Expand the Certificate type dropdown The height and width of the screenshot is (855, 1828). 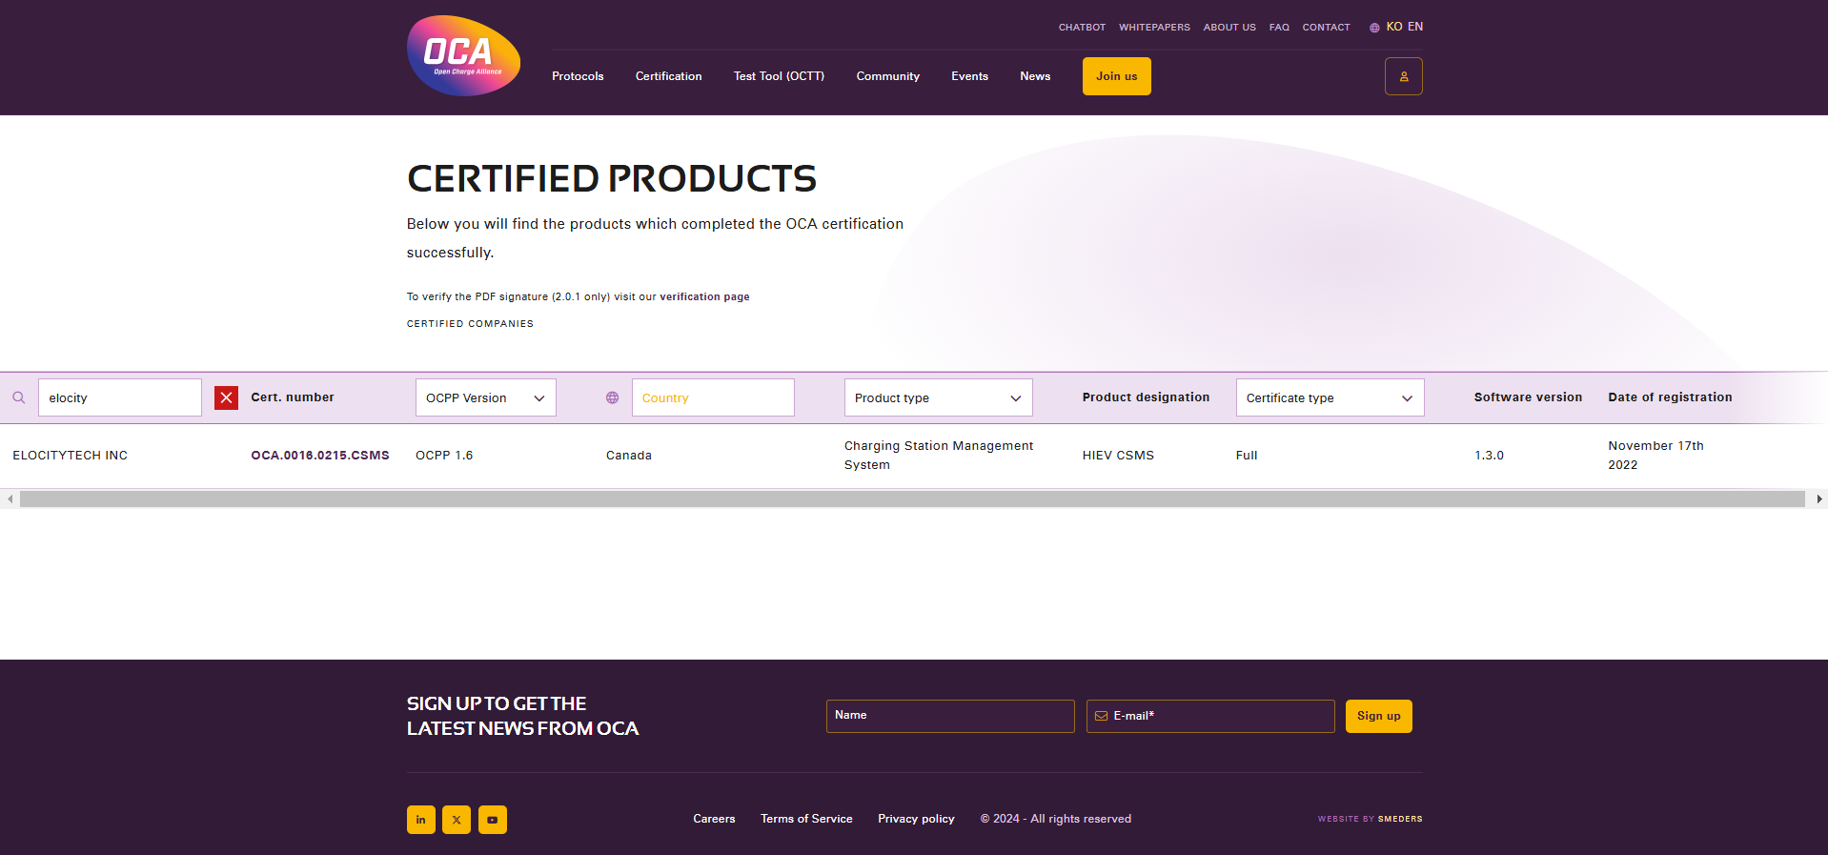point(1330,397)
